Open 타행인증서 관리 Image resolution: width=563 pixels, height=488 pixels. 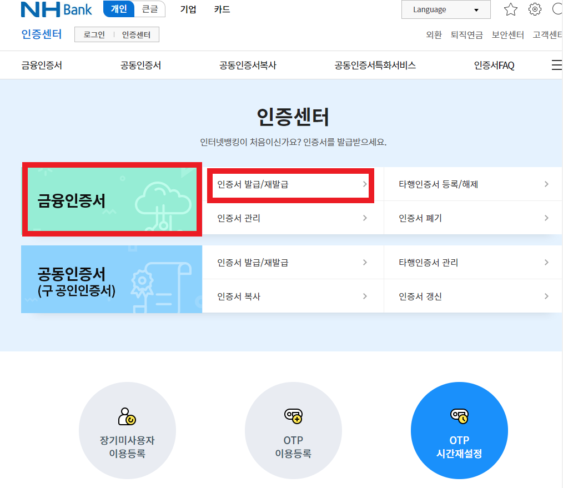pos(473,263)
